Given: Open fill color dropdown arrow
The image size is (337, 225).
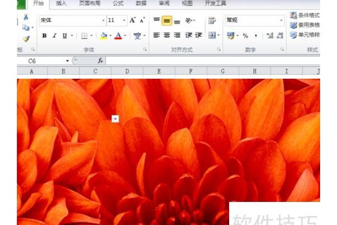Looking at the screenshot, I should [110, 35].
